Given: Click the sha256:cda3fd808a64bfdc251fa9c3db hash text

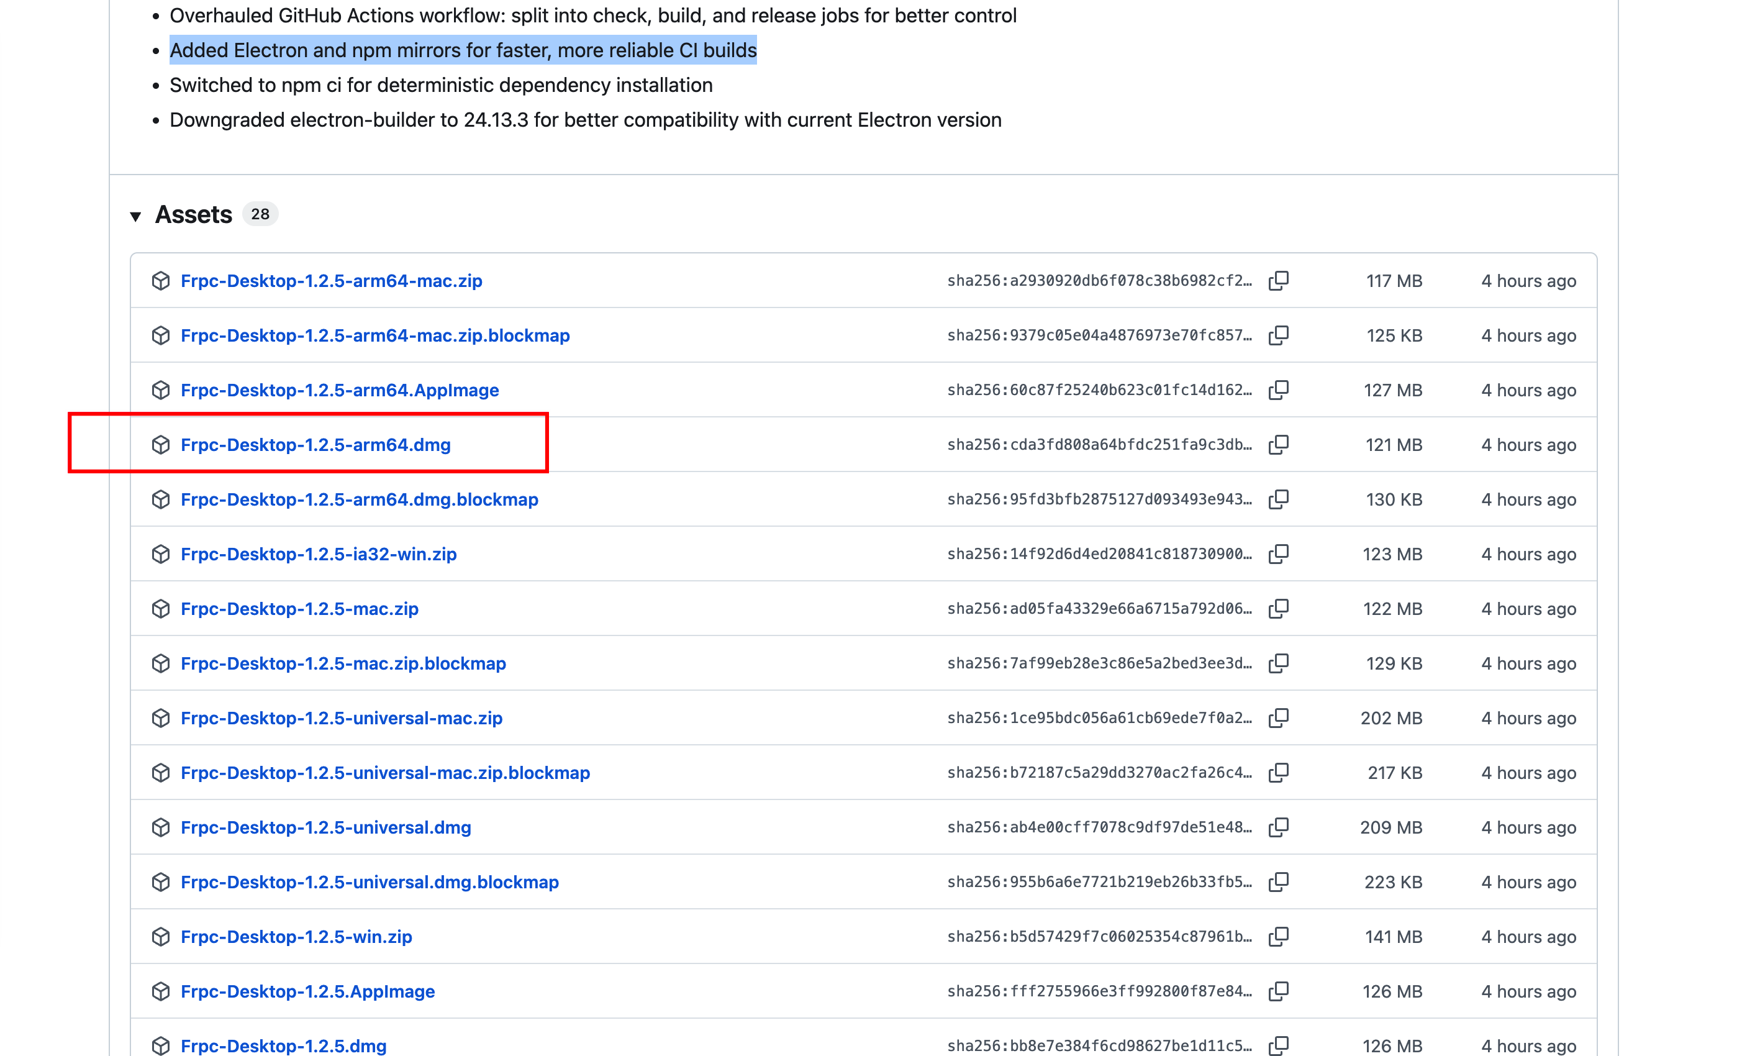Looking at the screenshot, I should [x=1099, y=445].
